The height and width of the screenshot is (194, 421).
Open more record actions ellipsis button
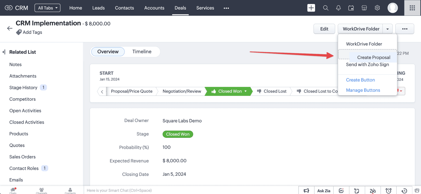click(x=405, y=29)
